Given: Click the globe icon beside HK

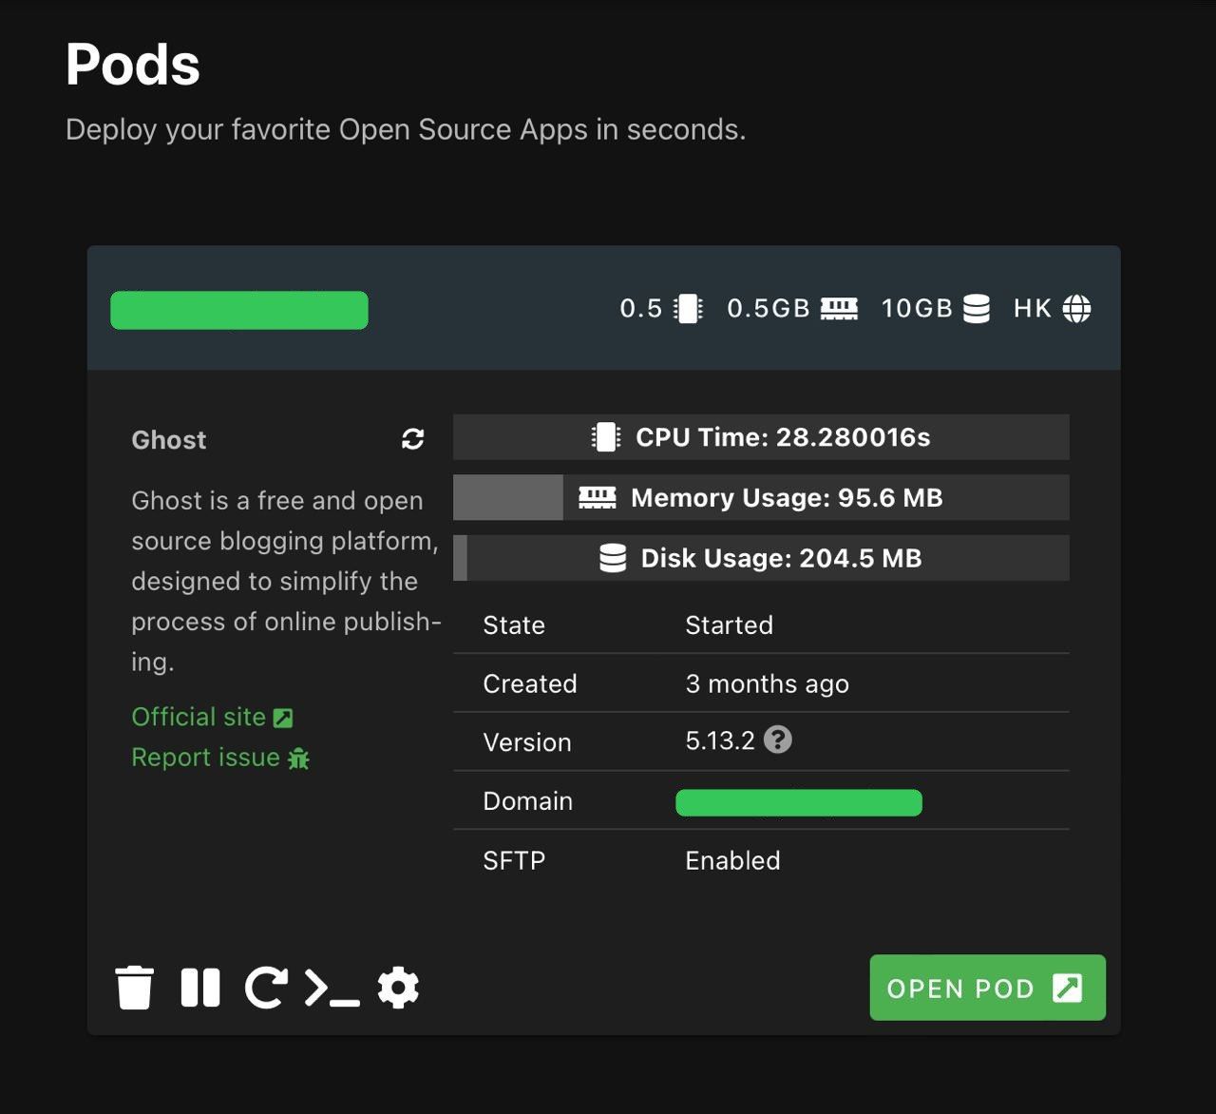Looking at the screenshot, I should (x=1076, y=309).
